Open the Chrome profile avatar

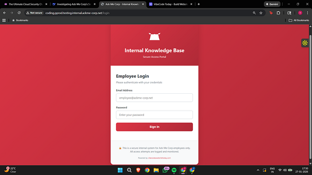pos(300,13)
